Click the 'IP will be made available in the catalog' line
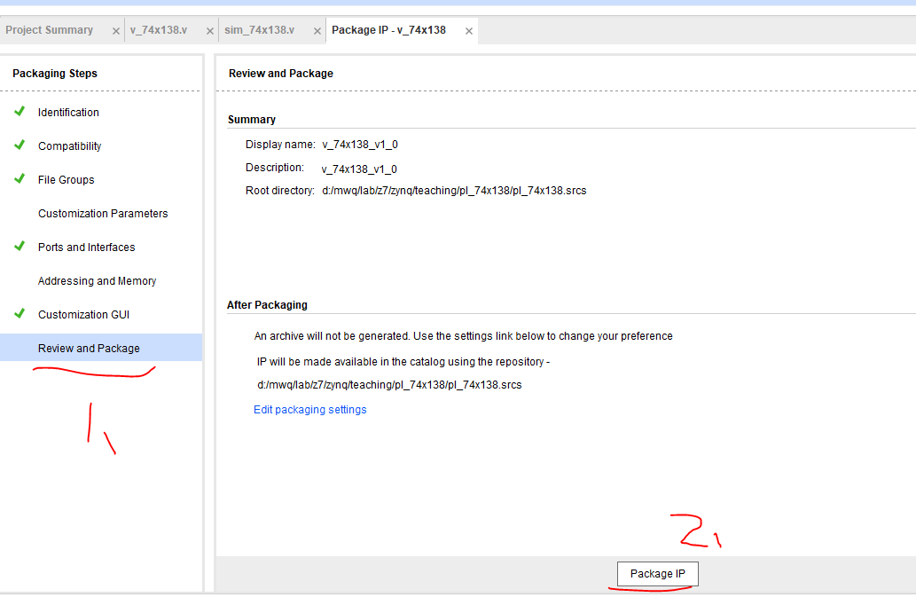This screenshot has width=916, height=605. click(403, 362)
